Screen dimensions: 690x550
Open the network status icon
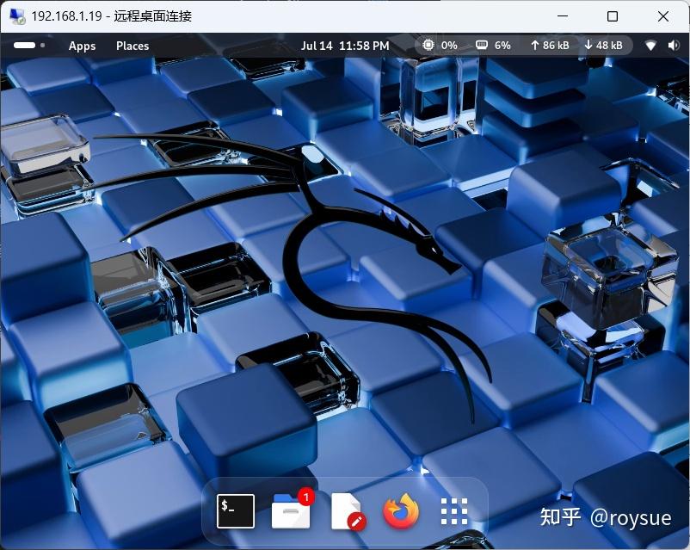(x=650, y=46)
